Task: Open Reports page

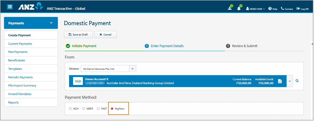Action: [x=31, y=102]
